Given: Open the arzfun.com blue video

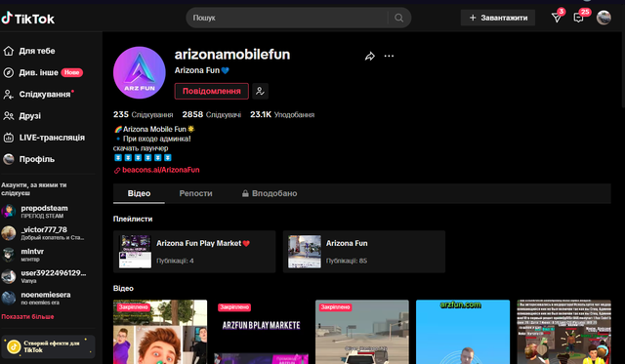Looking at the screenshot, I should point(463,332).
